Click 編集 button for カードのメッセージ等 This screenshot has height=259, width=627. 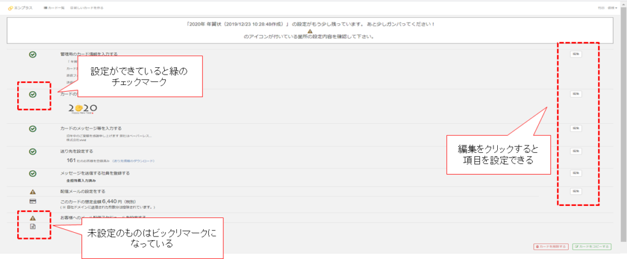[576, 128]
